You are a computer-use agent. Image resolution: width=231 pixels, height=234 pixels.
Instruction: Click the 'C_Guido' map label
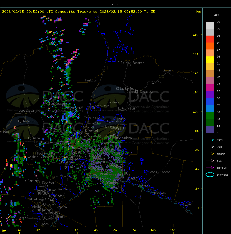34,138
